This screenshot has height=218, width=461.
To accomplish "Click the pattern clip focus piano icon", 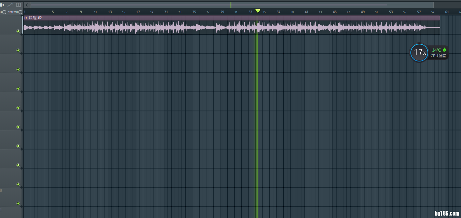I will click(x=18, y=5).
